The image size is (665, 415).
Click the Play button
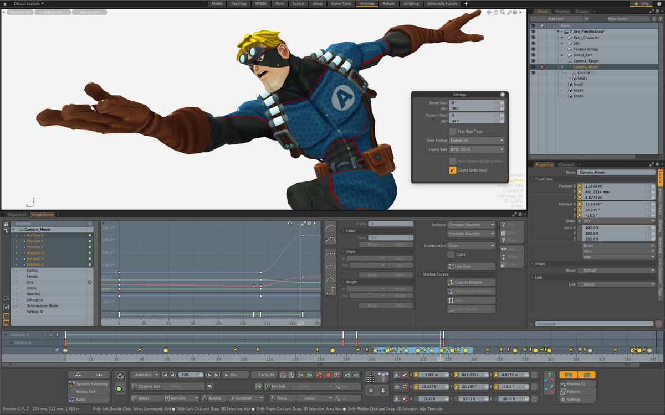(x=237, y=375)
